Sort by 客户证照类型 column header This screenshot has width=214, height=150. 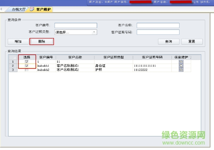point(113,57)
